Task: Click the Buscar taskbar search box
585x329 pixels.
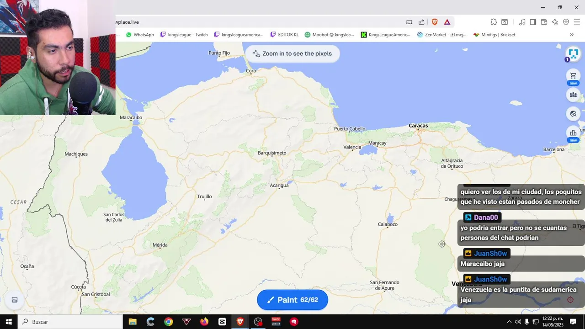Action: (x=70, y=322)
